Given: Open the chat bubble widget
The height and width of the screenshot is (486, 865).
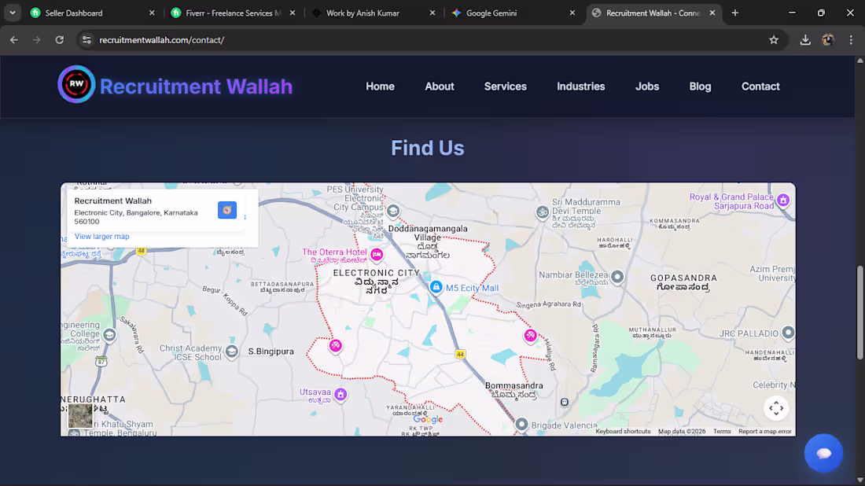Looking at the screenshot, I should pyautogui.click(x=823, y=453).
